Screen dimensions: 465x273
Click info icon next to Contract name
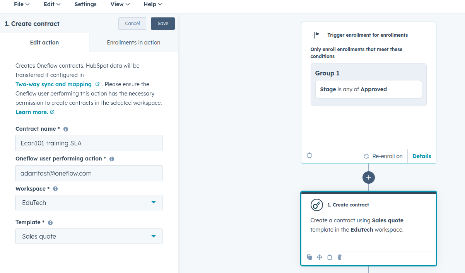point(66,129)
